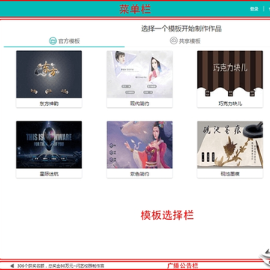Click the 登录 login link
Screen dimensions: 270x270
click(x=254, y=9)
